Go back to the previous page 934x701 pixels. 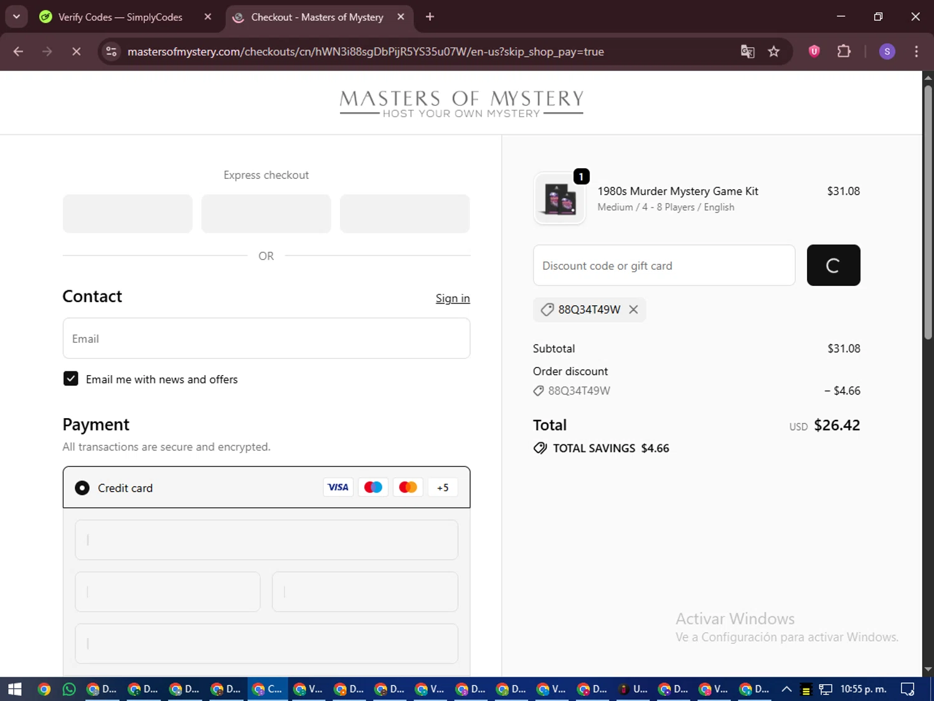18,52
